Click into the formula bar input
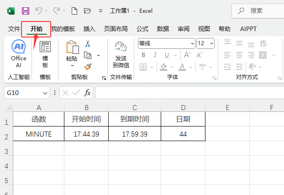 tap(189, 93)
